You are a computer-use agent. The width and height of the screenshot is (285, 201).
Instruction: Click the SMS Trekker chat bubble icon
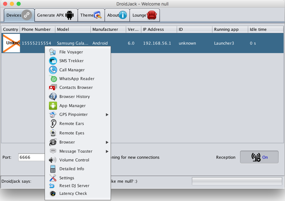point(53,61)
